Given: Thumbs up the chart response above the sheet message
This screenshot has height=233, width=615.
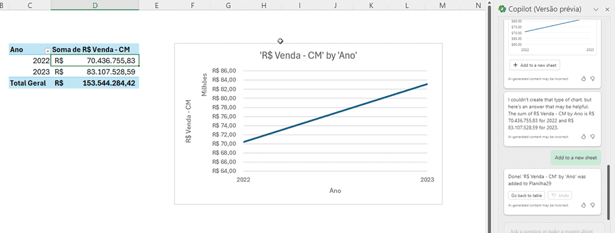Looking at the screenshot, I should (583, 79).
